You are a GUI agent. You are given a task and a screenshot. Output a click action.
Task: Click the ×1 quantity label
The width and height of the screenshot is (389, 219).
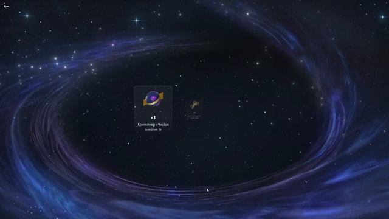coord(153,117)
